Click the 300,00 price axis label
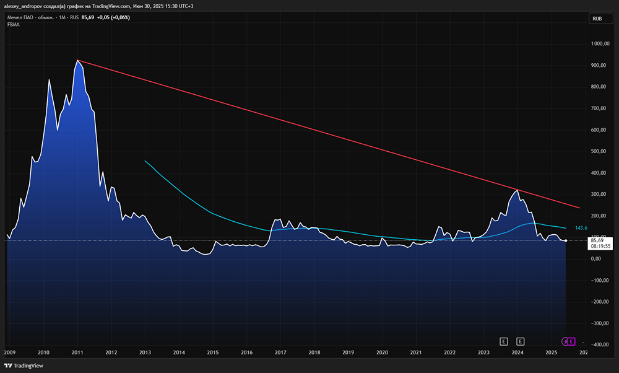 599,195
